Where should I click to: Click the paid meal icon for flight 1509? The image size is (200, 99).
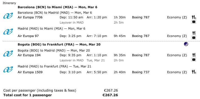(194, 72)
